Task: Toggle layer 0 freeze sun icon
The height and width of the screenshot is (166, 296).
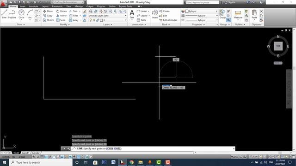Action: click(94, 20)
